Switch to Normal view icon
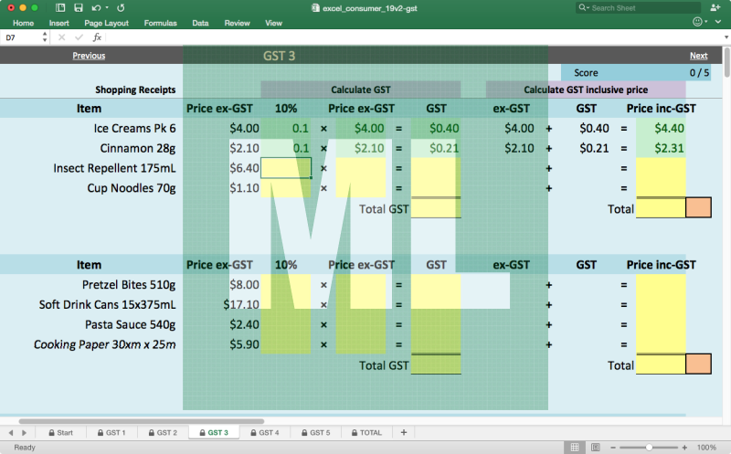Screen dimensions: 731x454 pos(574,448)
